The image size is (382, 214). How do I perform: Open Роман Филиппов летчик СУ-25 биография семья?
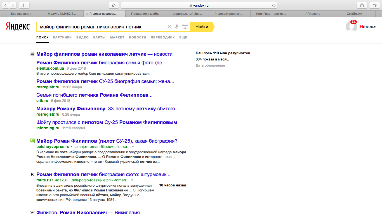pyautogui.click(x=105, y=81)
